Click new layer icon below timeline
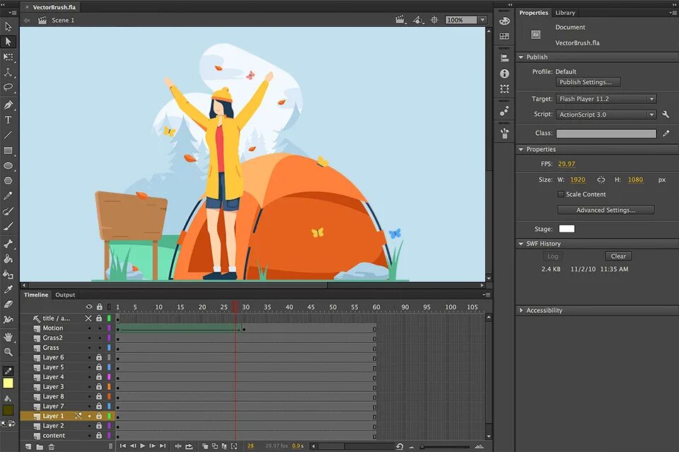This screenshot has height=452, width=679. pyautogui.click(x=28, y=446)
